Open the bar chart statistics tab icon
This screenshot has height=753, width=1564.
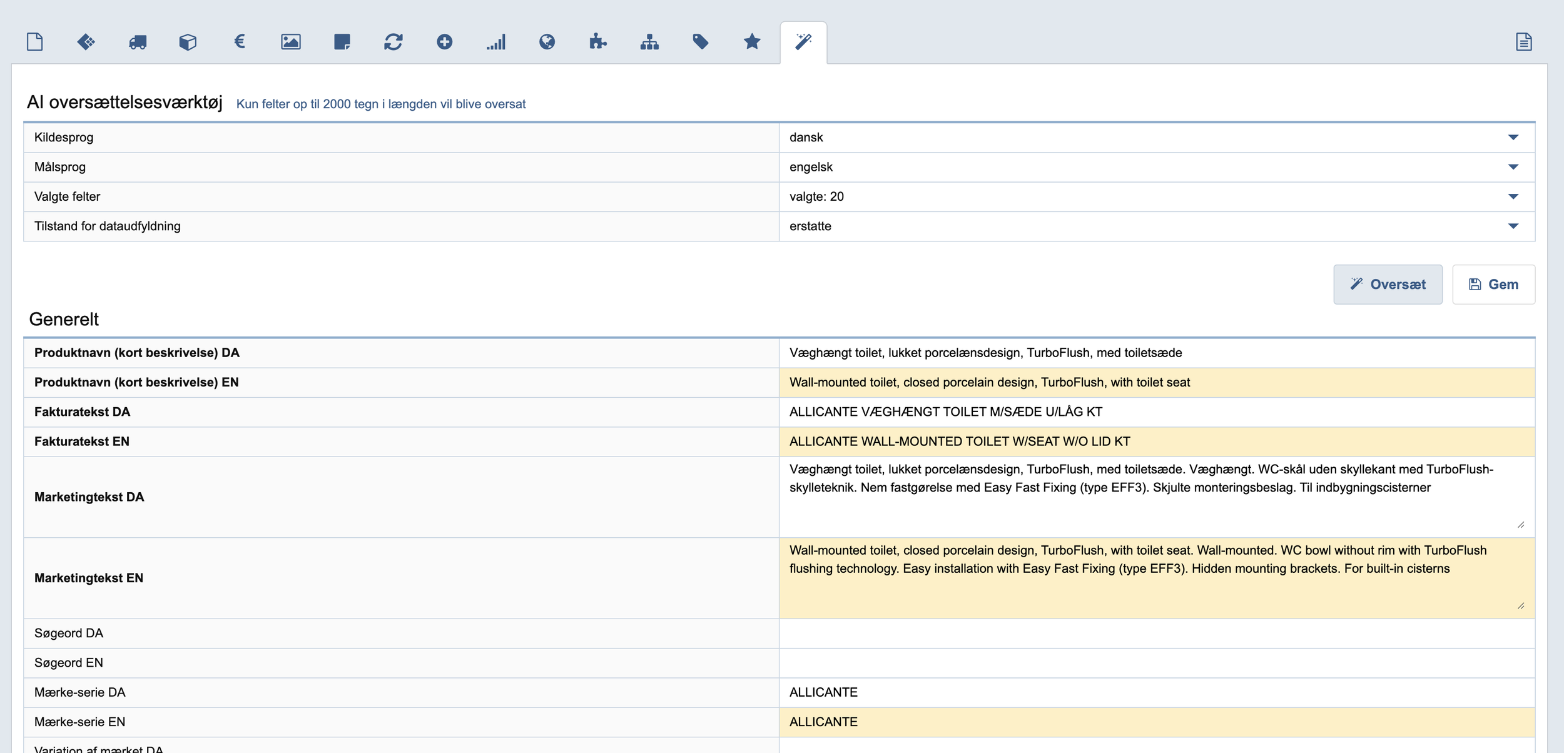(x=496, y=42)
